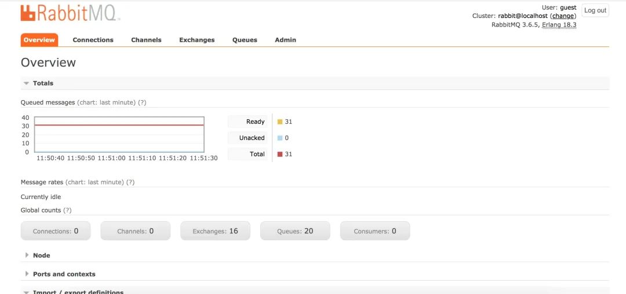Click the red Total color swatch
Image resolution: width=626 pixels, height=294 pixels.
(x=280, y=155)
